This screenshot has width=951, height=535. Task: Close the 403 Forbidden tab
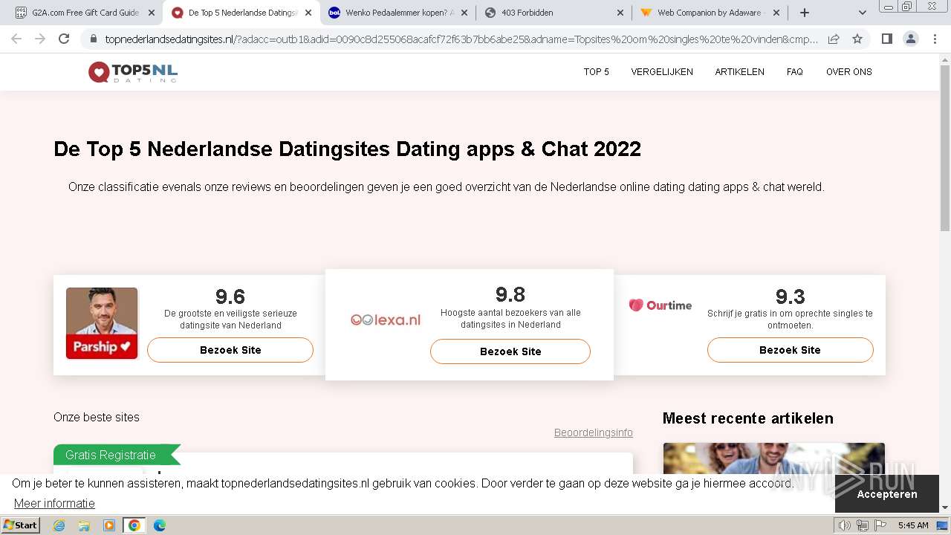point(620,13)
